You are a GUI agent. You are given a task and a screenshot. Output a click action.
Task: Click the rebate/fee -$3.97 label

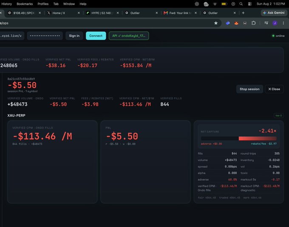point(264,144)
